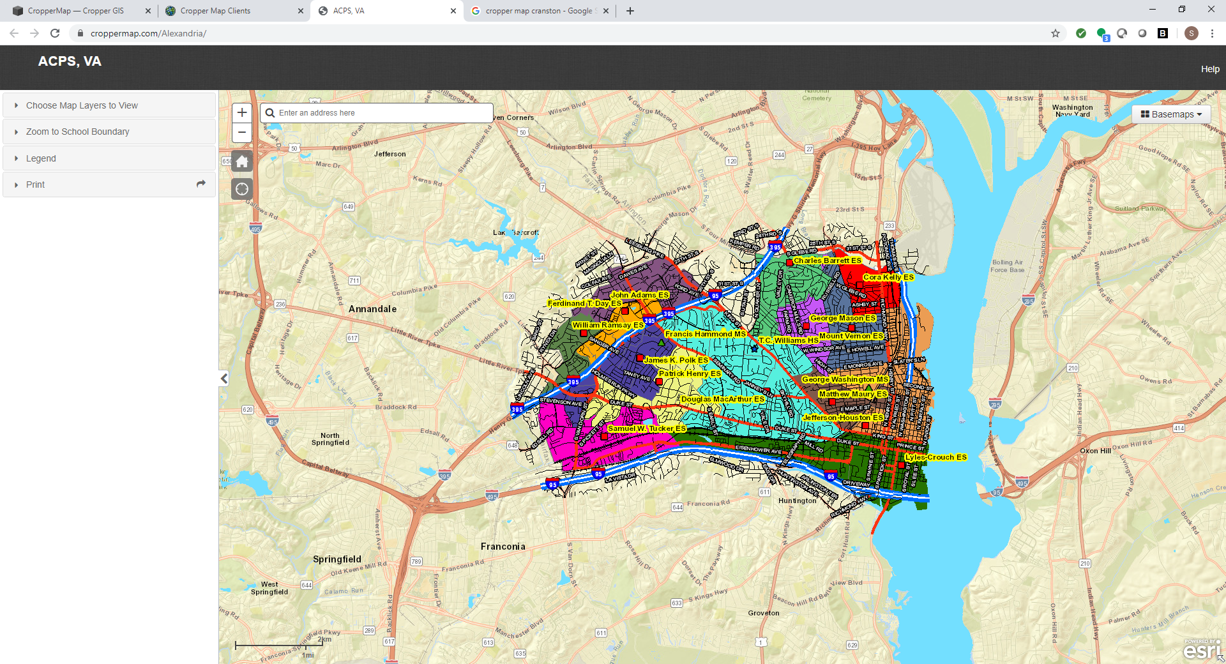The width and height of the screenshot is (1226, 664).
Task: Click the T.C. Williams HS label
Action: click(x=788, y=340)
